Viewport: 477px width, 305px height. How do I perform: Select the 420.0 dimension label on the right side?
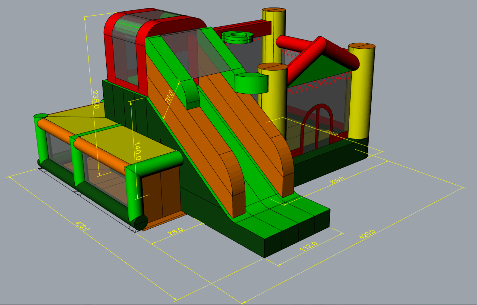pos(367,234)
